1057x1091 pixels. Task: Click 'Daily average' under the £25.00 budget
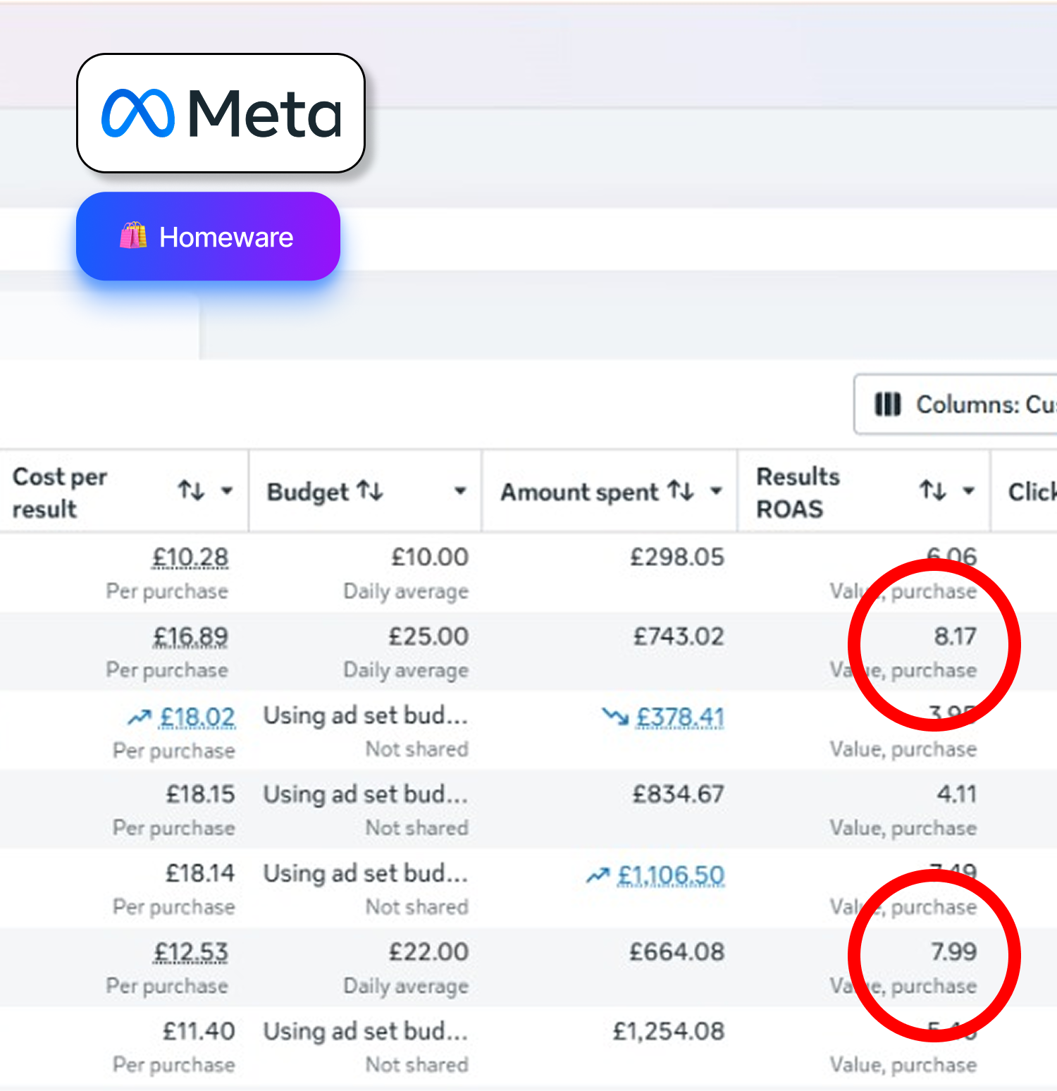coord(406,671)
